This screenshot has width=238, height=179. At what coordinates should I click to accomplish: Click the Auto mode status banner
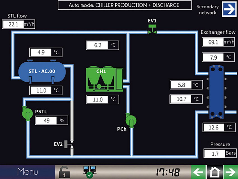click(125, 5)
